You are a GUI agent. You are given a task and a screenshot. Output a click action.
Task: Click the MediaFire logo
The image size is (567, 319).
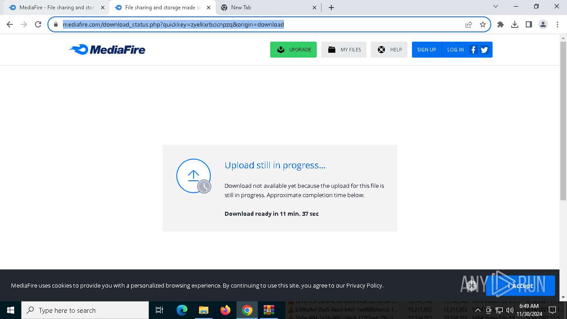107,50
